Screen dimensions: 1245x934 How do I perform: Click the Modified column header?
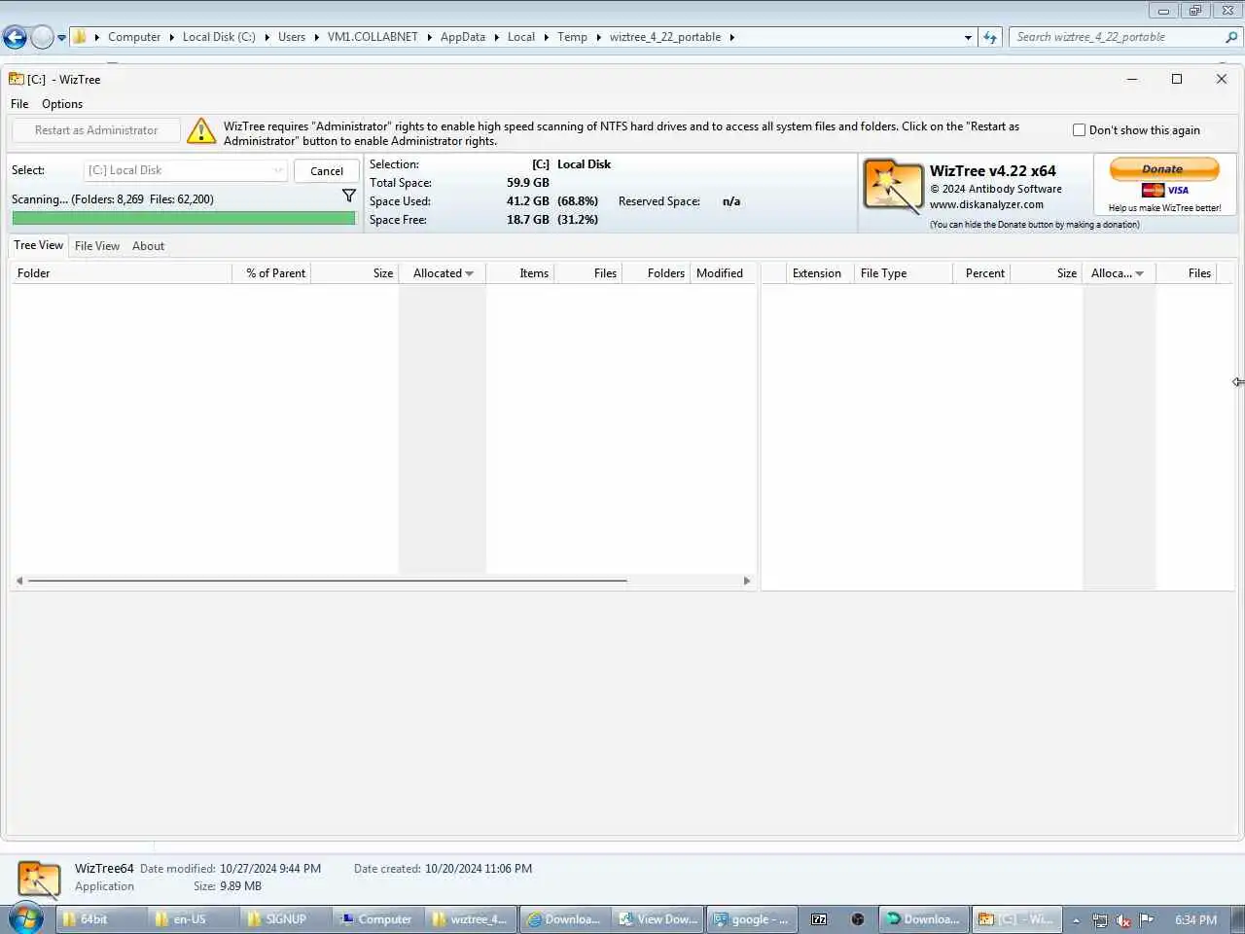pyautogui.click(x=723, y=273)
